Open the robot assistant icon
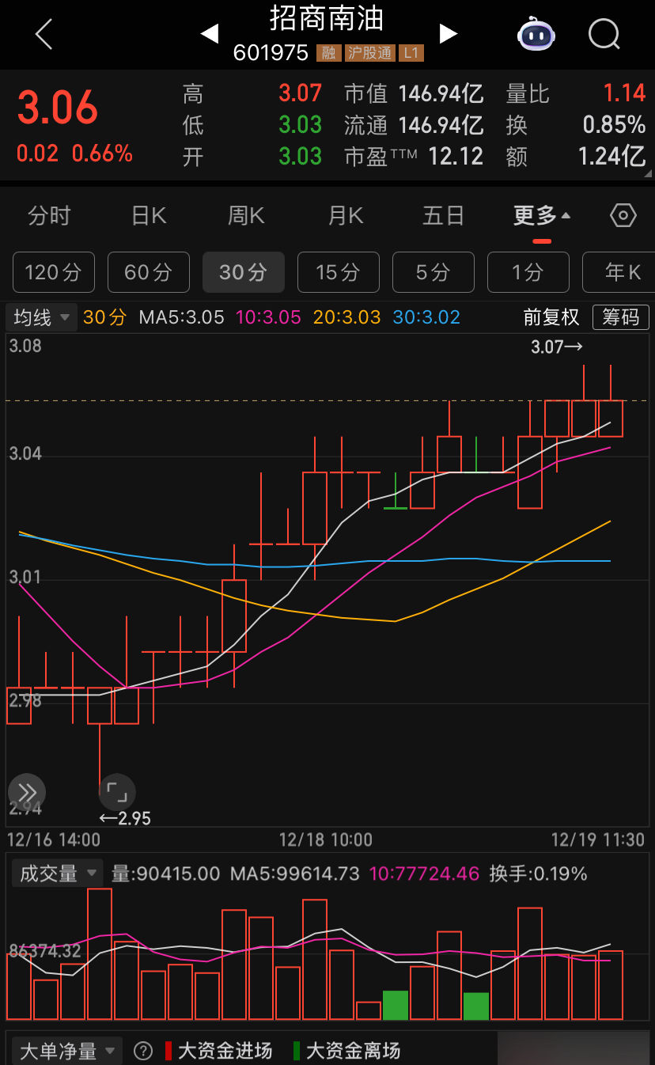This screenshot has height=1065, width=655. click(536, 34)
